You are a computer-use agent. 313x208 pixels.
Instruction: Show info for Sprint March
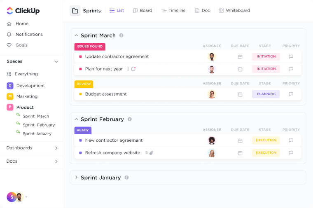pos(121,35)
